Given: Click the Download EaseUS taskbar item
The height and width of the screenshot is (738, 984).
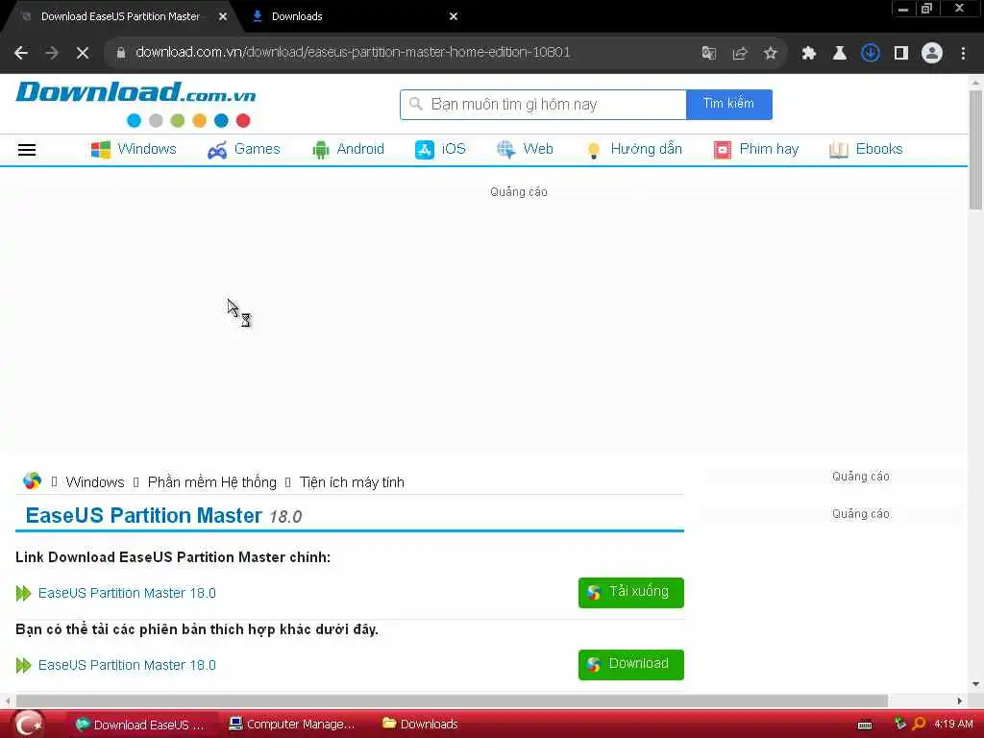Looking at the screenshot, I should tap(140, 725).
